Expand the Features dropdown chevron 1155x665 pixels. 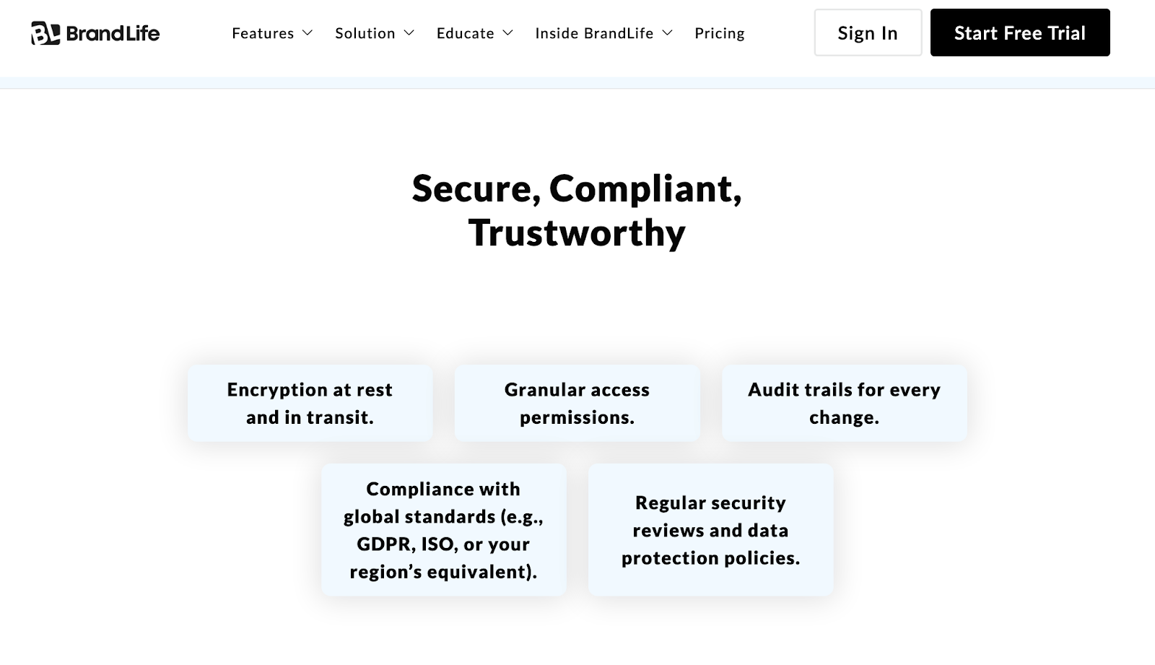(308, 32)
